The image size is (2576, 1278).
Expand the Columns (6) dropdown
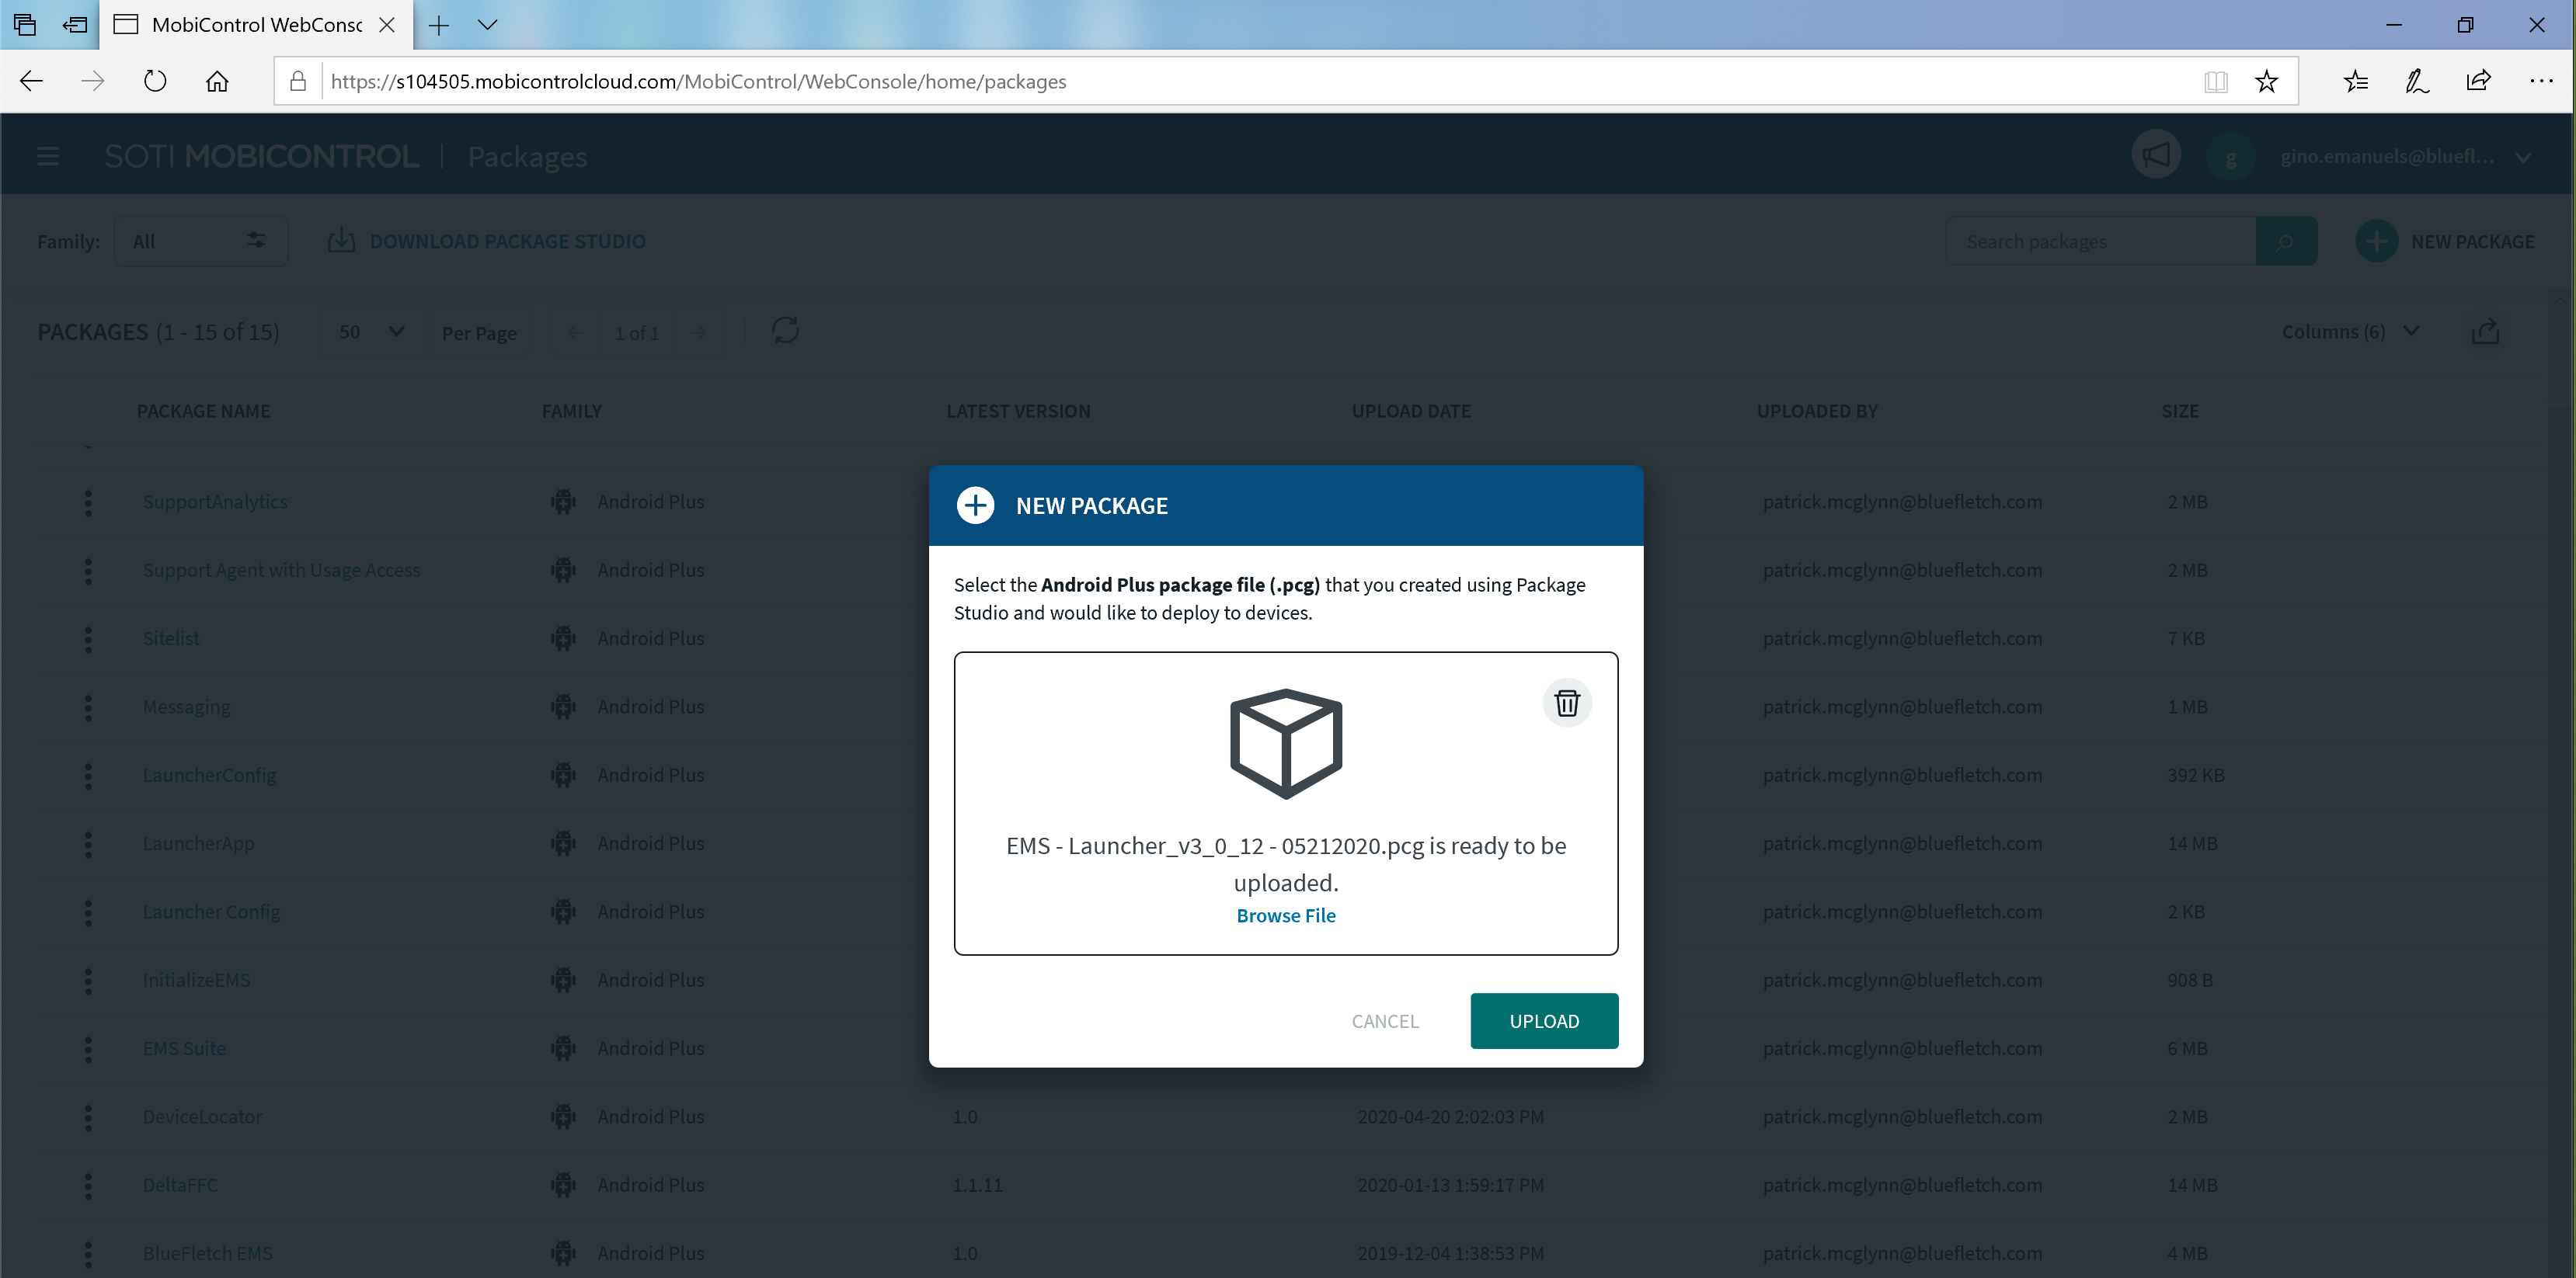click(x=2349, y=332)
